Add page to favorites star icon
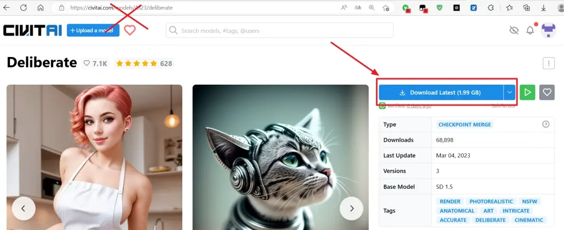564x230 pixels. click(385, 7)
